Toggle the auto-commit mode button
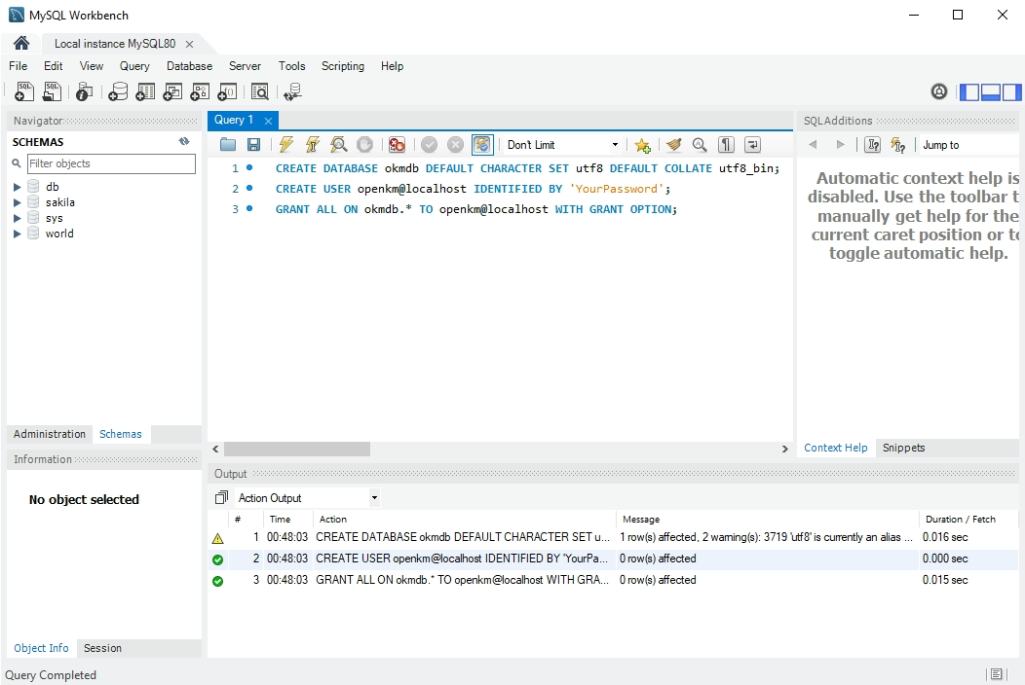The height and width of the screenshot is (685, 1025). coord(482,145)
